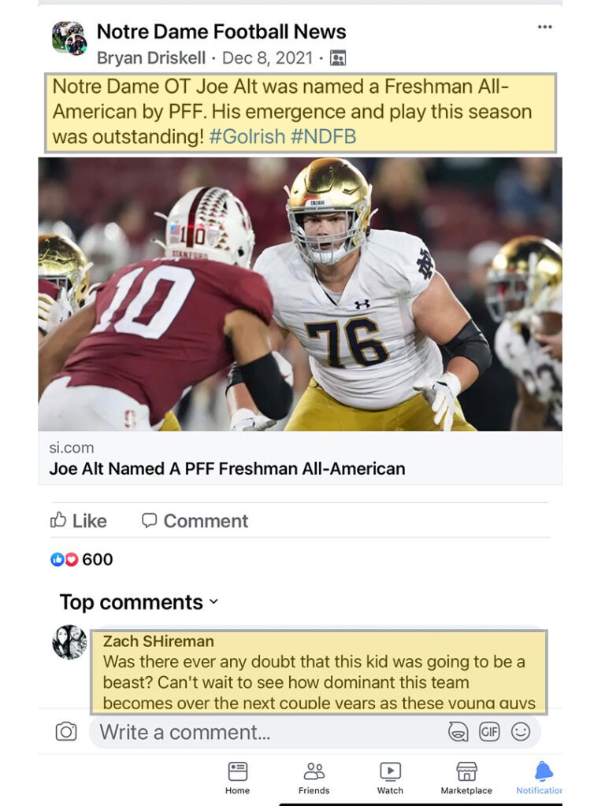Viewport: 605px width, 806px height.
Task: Open the Joe Alt PFF Freshman All-American article
Action: pyautogui.click(x=227, y=469)
